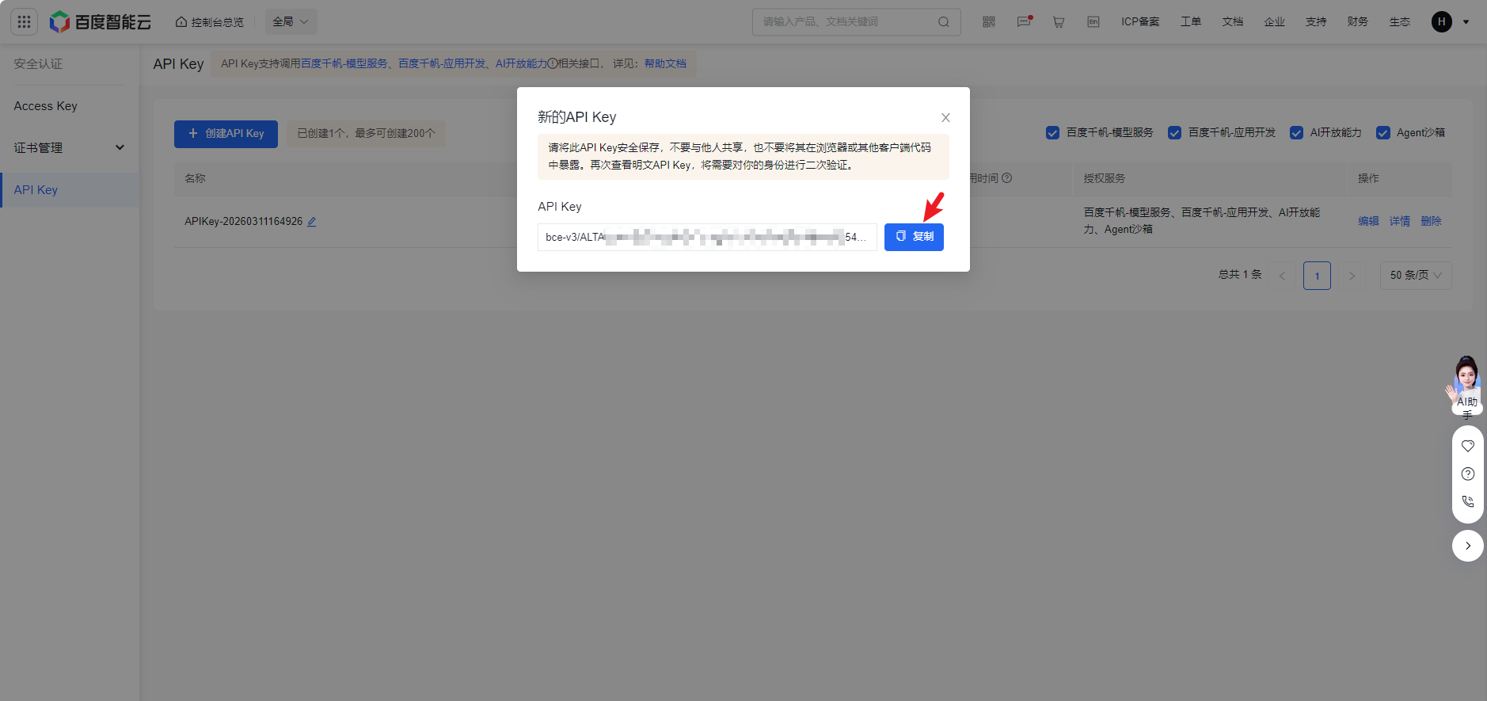Click the API Key value field
This screenshot has width=1487, height=701.
[707, 237]
